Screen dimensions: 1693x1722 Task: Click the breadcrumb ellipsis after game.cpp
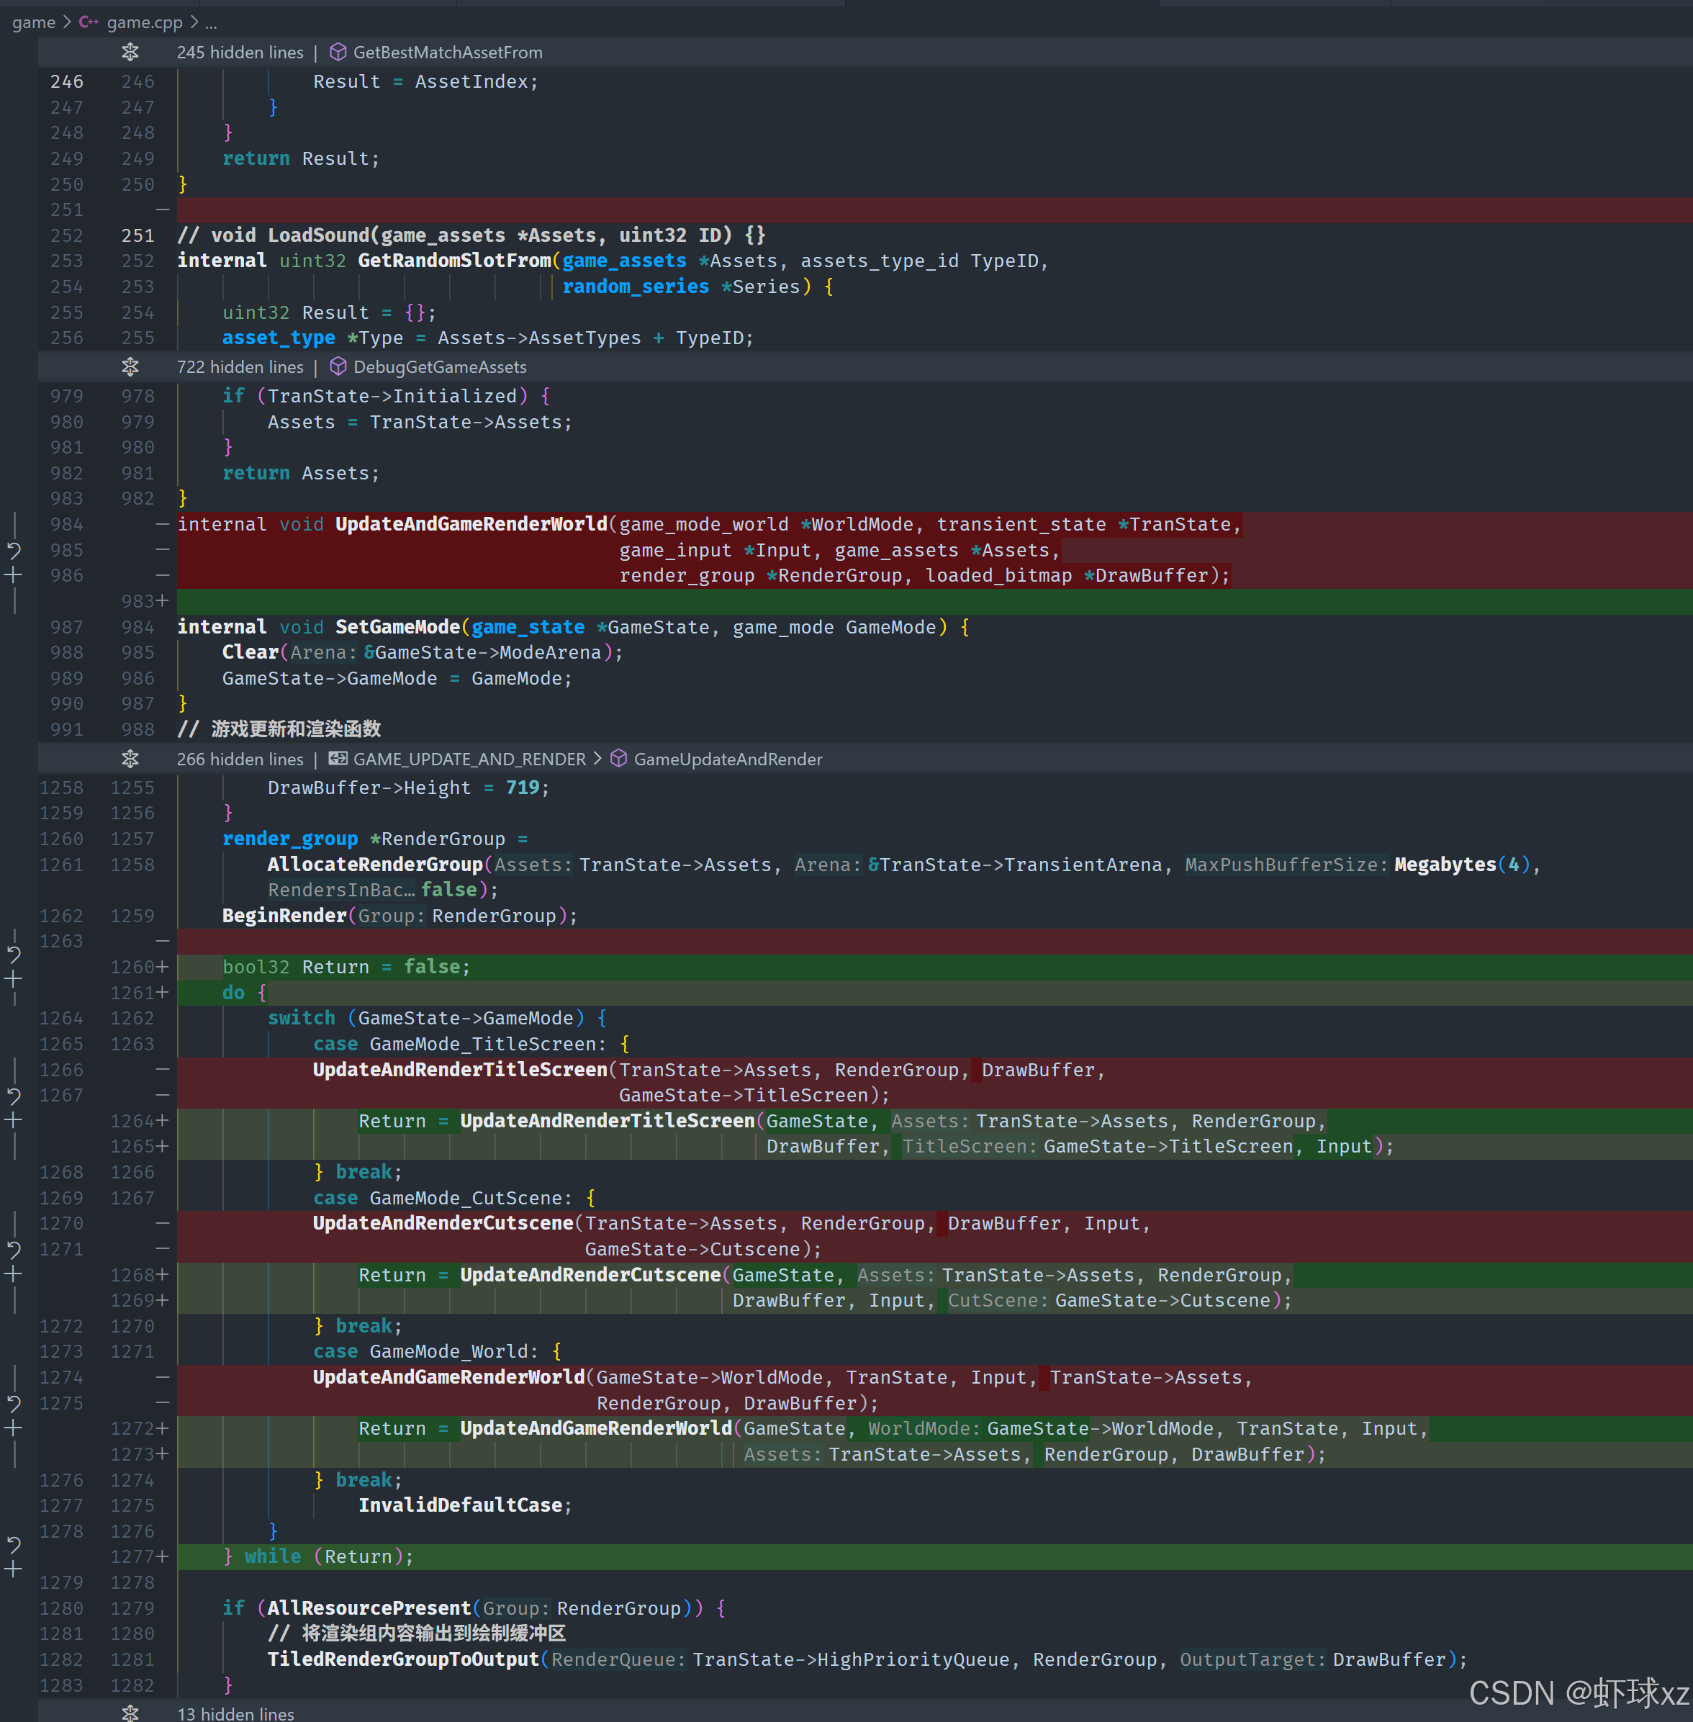coord(211,22)
